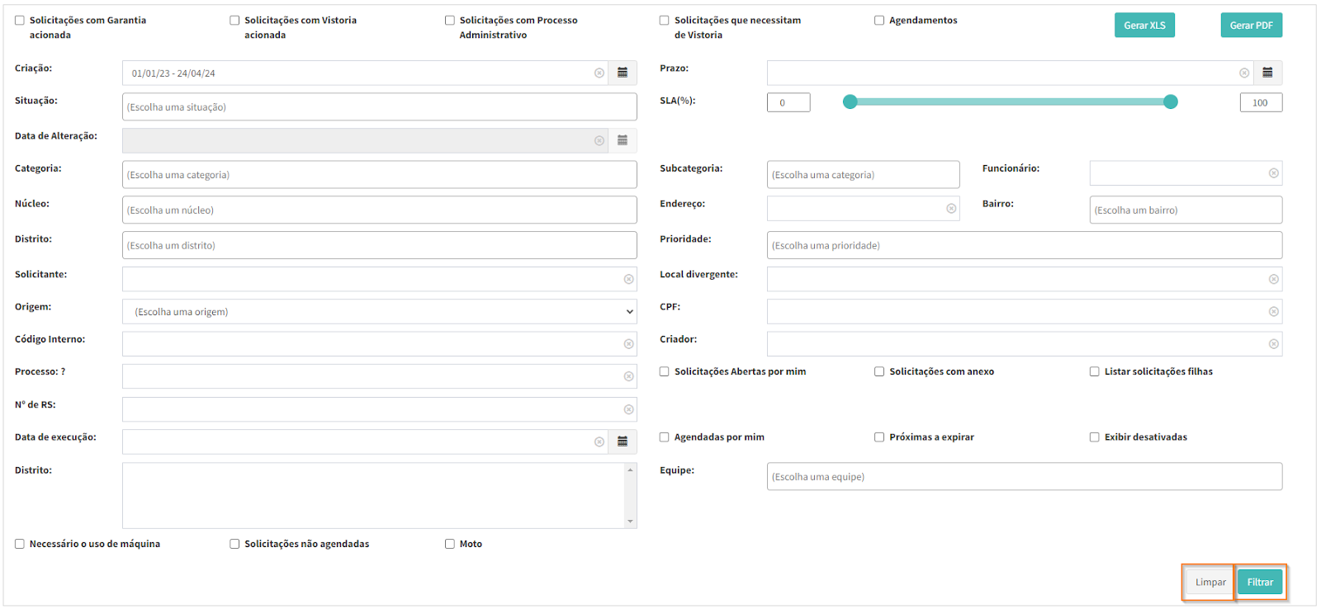Image resolution: width=1321 pixels, height=609 pixels.
Task: Clear the Endereço field using the x icon
Action: point(951,209)
